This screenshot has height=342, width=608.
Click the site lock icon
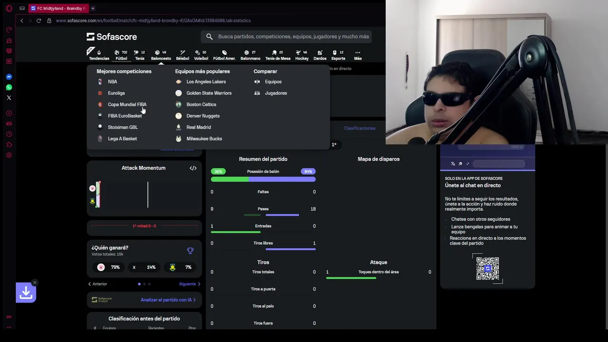49,20
